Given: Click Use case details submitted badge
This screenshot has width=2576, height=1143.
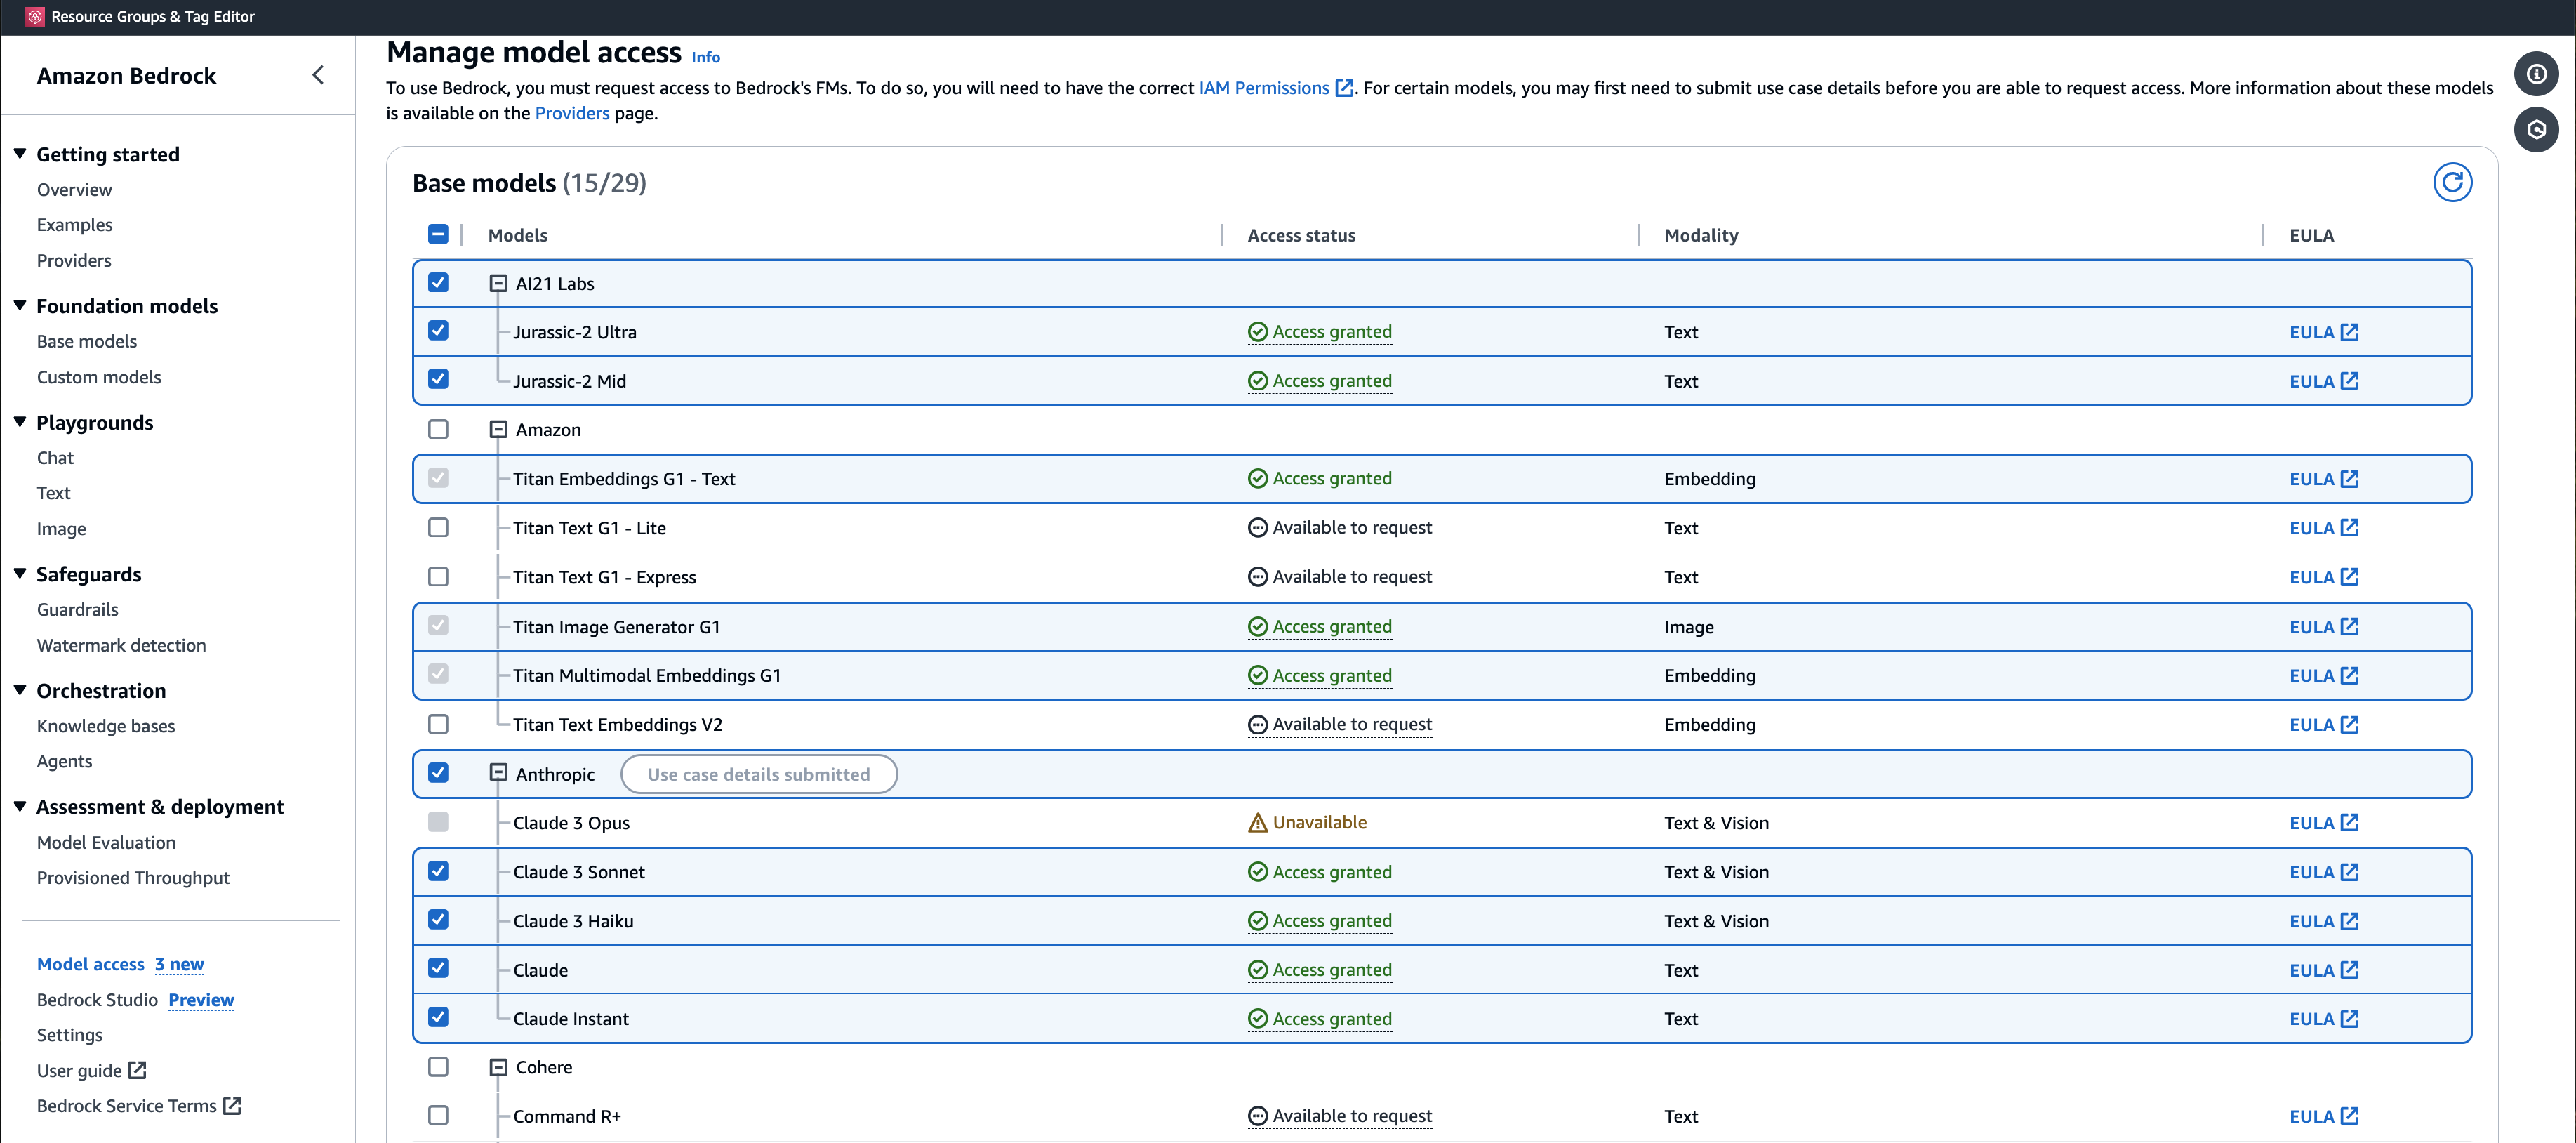Looking at the screenshot, I should pos(758,774).
